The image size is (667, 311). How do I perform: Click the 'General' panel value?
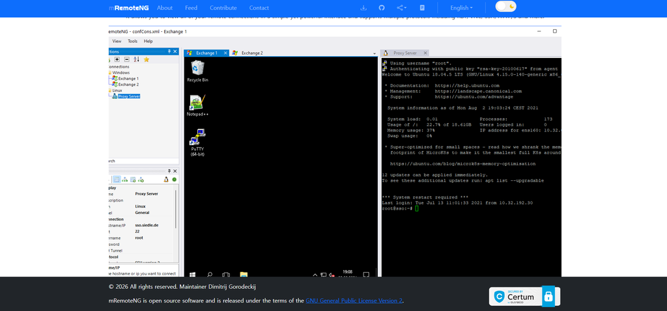(x=142, y=213)
